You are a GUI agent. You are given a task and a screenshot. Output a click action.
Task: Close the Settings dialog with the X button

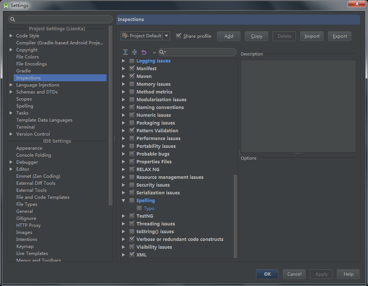(x=357, y=4)
